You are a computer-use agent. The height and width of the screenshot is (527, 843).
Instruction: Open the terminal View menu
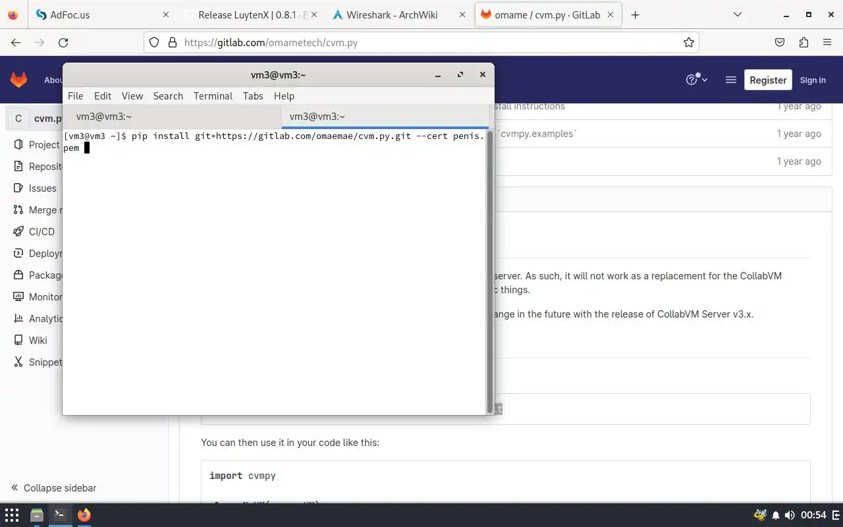click(x=132, y=96)
